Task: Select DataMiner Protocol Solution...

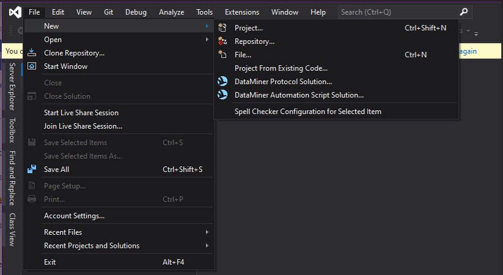Action: [x=336, y=82]
